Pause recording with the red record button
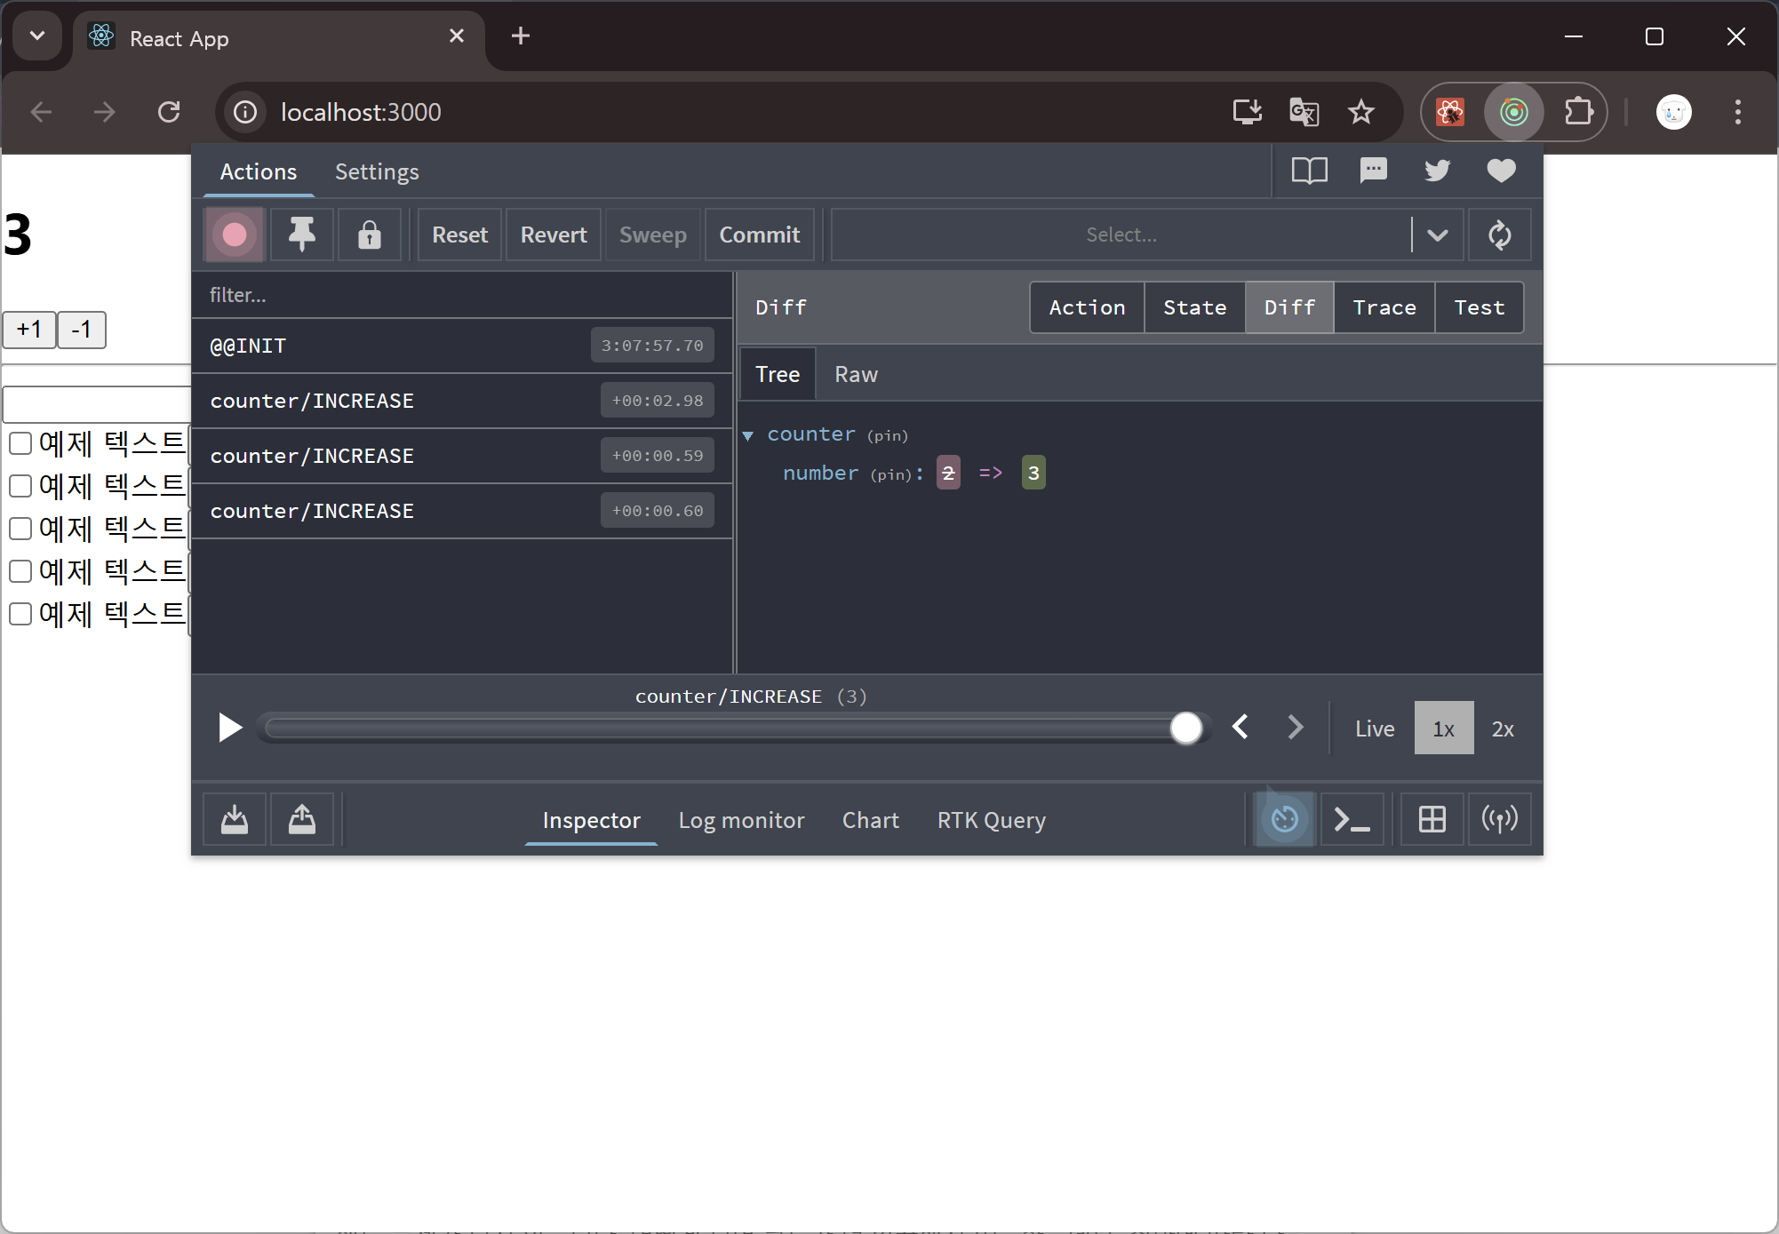The image size is (1779, 1234). (235, 235)
